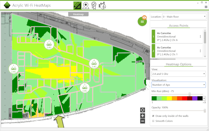Click the access points list scroll-up arrow

tap(205, 31)
